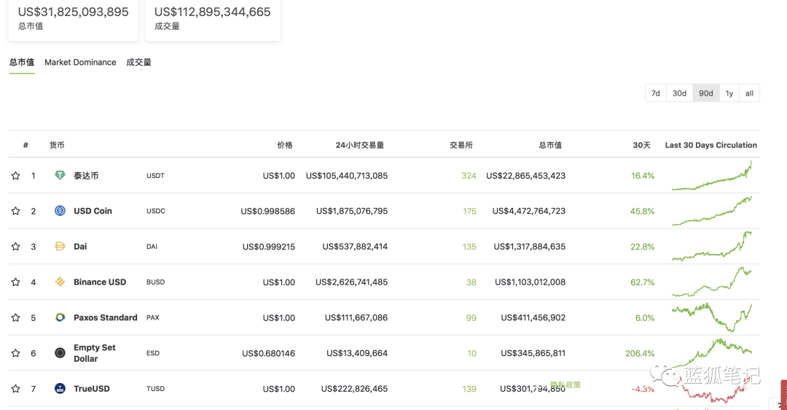Select the 1y time range button

729,93
